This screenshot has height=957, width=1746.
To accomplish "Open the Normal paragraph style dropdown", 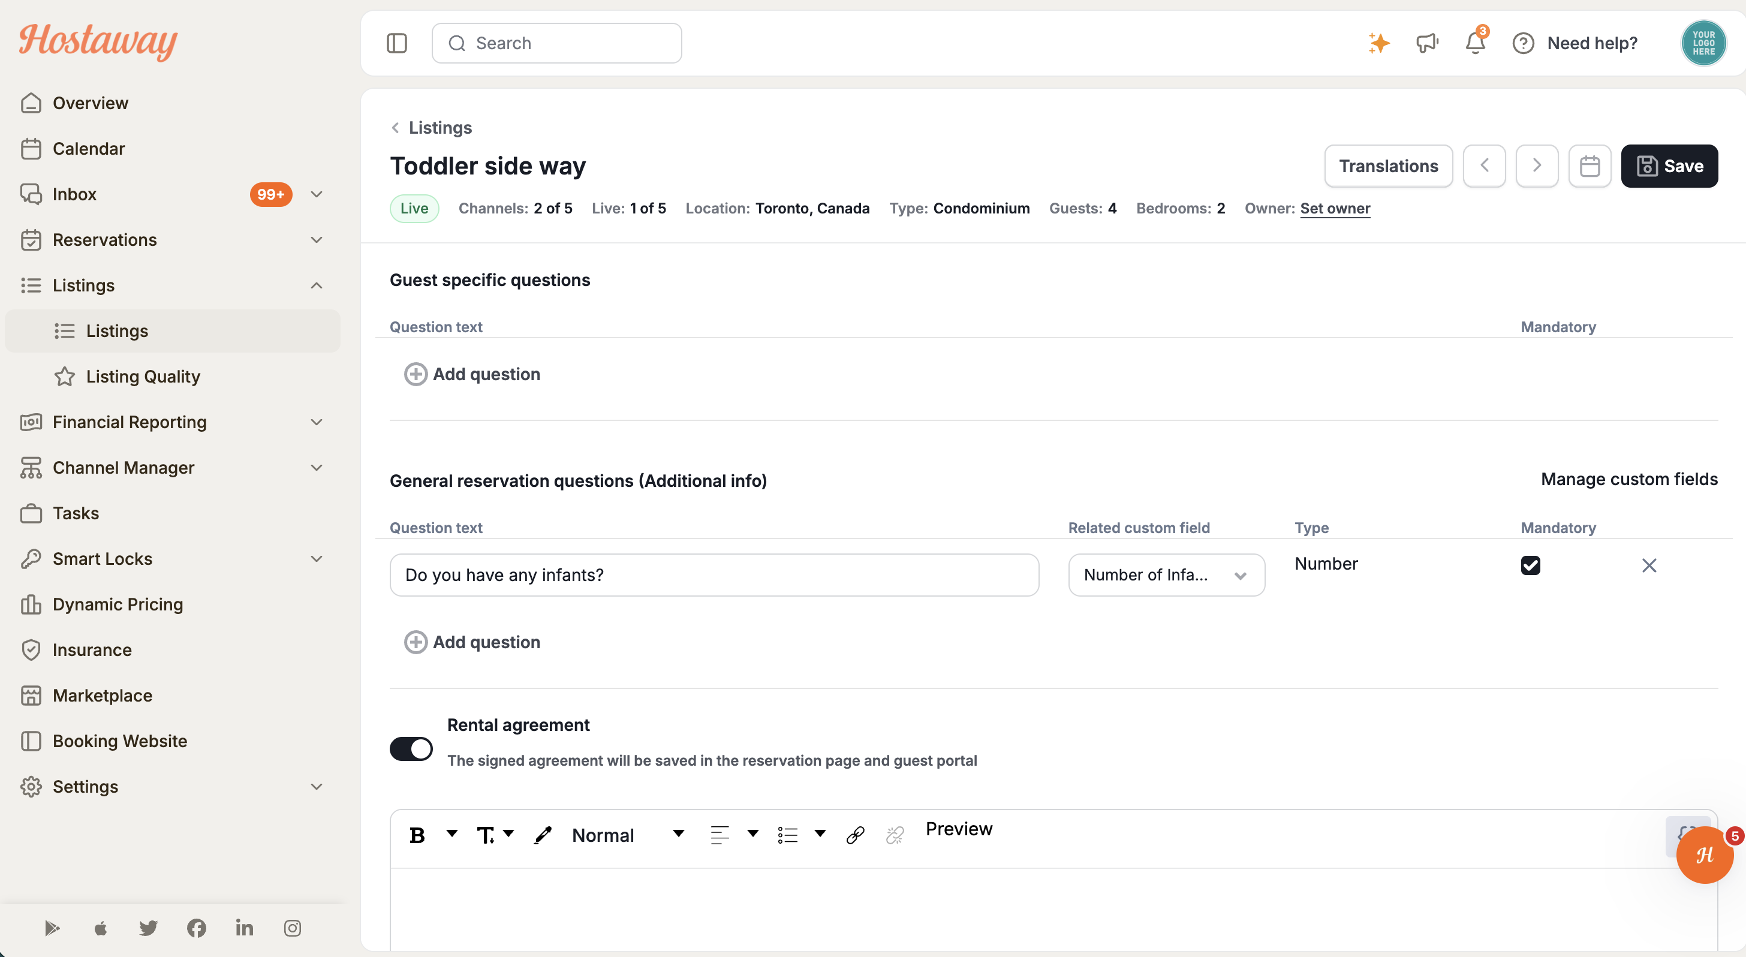I will click(x=628, y=836).
